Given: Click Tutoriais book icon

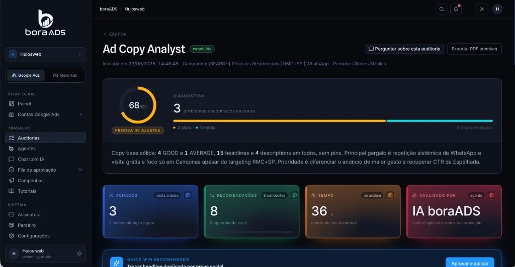Looking at the screenshot, I should click(12, 191).
